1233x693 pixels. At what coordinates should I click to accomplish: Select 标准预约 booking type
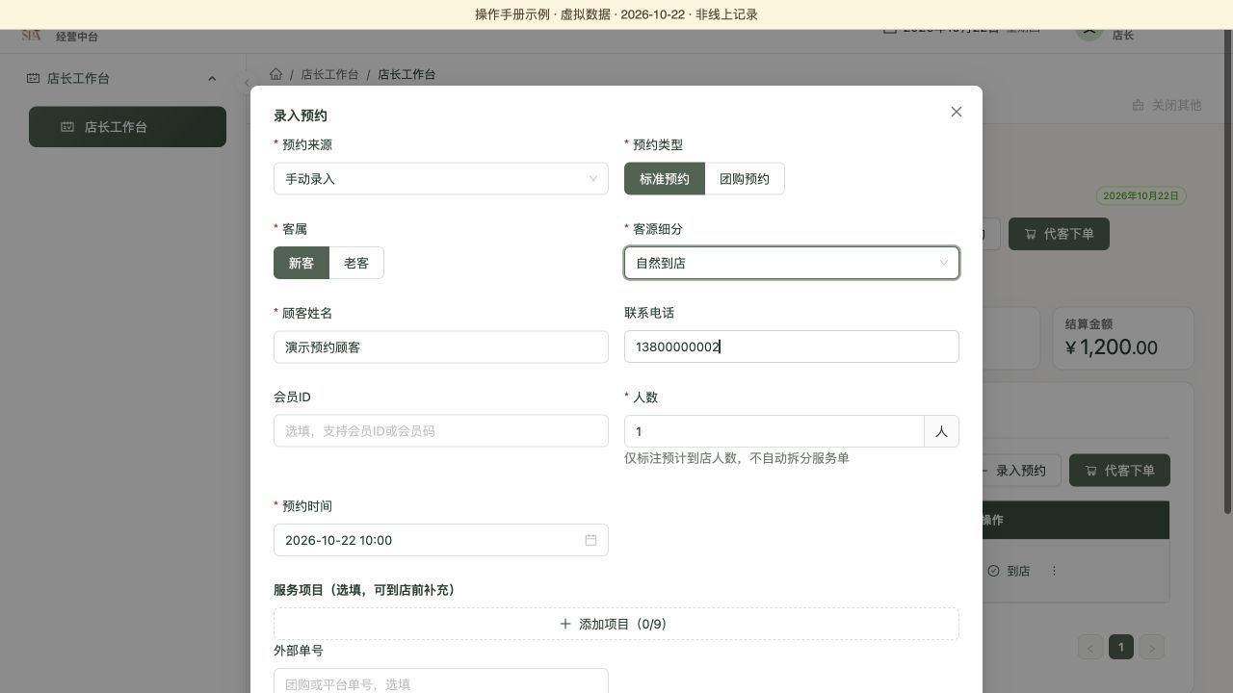(x=665, y=179)
